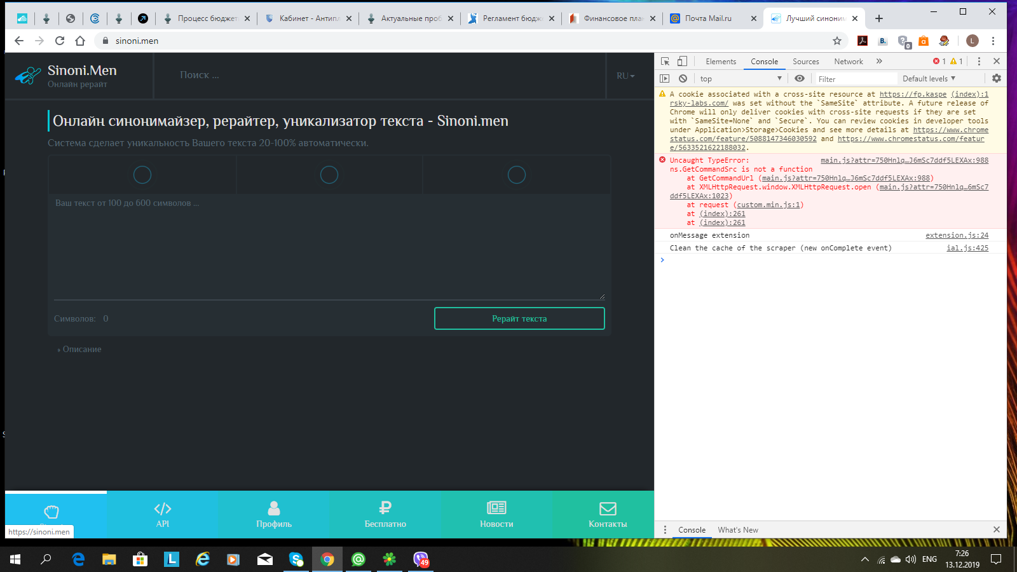The height and width of the screenshot is (572, 1017).
Task: Open Windows taskbar search
Action: pos(46,559)
